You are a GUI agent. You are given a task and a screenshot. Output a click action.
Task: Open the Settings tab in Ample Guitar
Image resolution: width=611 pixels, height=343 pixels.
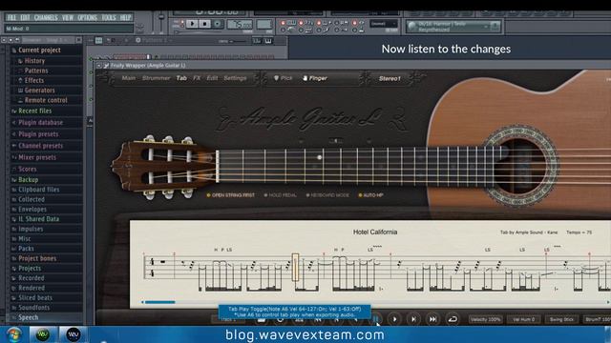pos(235,78)
